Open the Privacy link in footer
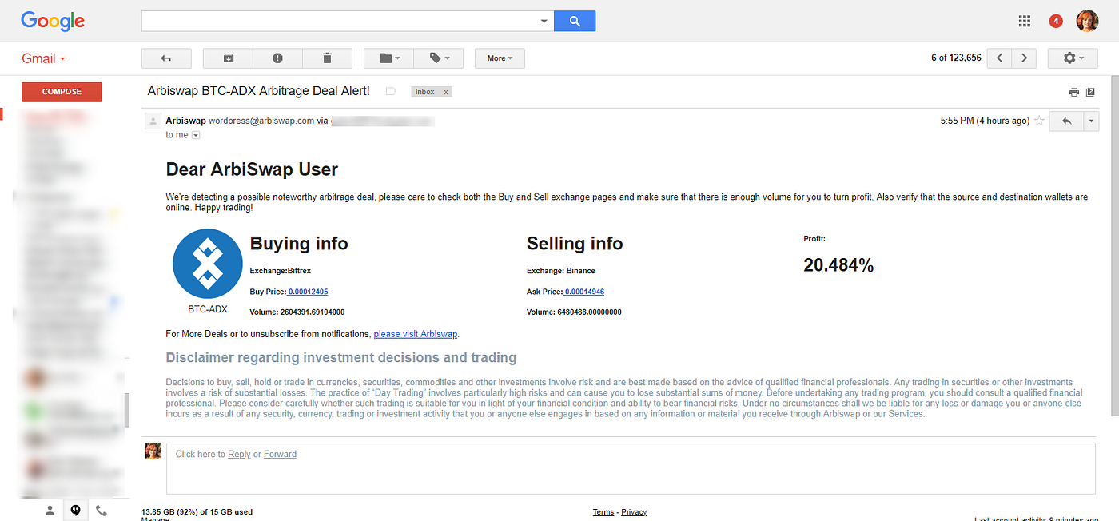The image size is (1119, 521). (x=634, y=512)
